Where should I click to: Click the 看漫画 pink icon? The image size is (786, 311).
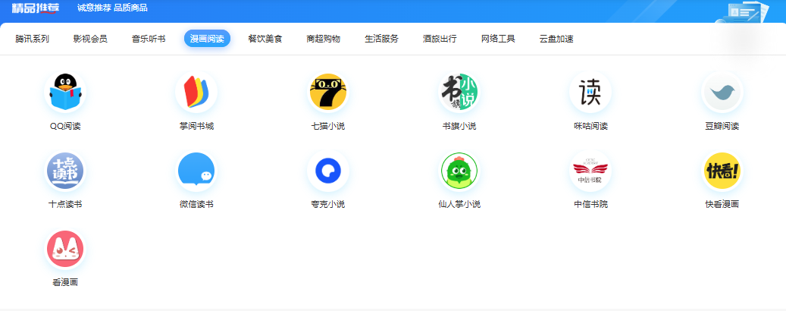[65, 250]
